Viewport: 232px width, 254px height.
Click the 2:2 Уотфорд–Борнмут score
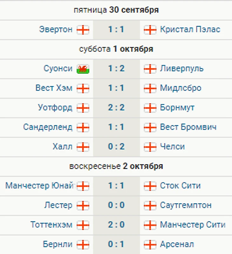116,108
